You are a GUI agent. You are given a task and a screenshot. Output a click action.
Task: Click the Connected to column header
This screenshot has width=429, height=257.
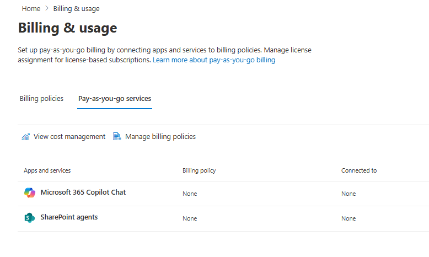(x=359, y=170)
